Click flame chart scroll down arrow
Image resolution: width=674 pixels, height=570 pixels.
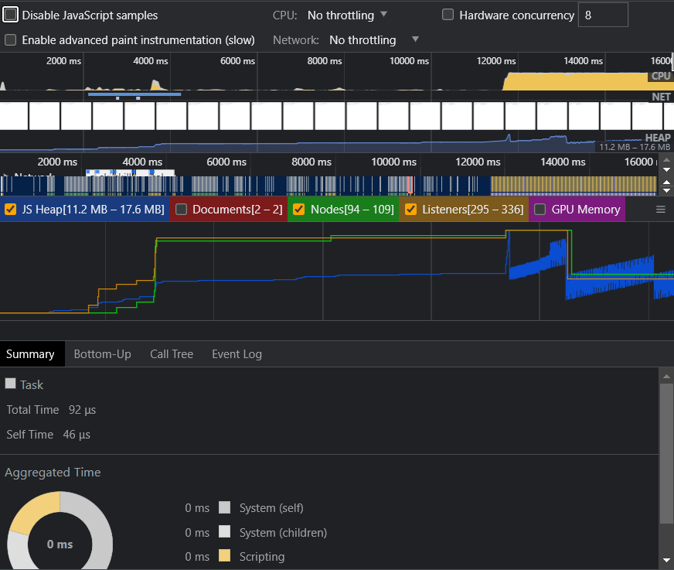tap(667, 169)
